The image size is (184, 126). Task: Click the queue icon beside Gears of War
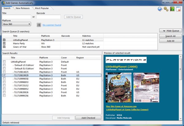[5, 47]
